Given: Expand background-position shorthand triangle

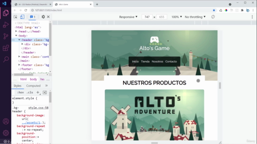Looking at the screenshot, I should 38,137.
